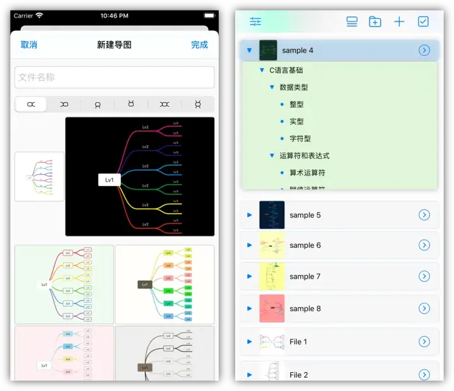Screen dimensions: 454x391
Task: Enable multi-select checkmark icon
Action: [x=423, y=21]
